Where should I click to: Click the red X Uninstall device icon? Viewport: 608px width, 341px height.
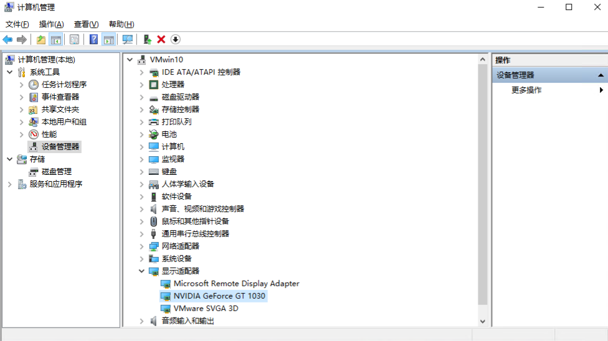click(161, 40)
